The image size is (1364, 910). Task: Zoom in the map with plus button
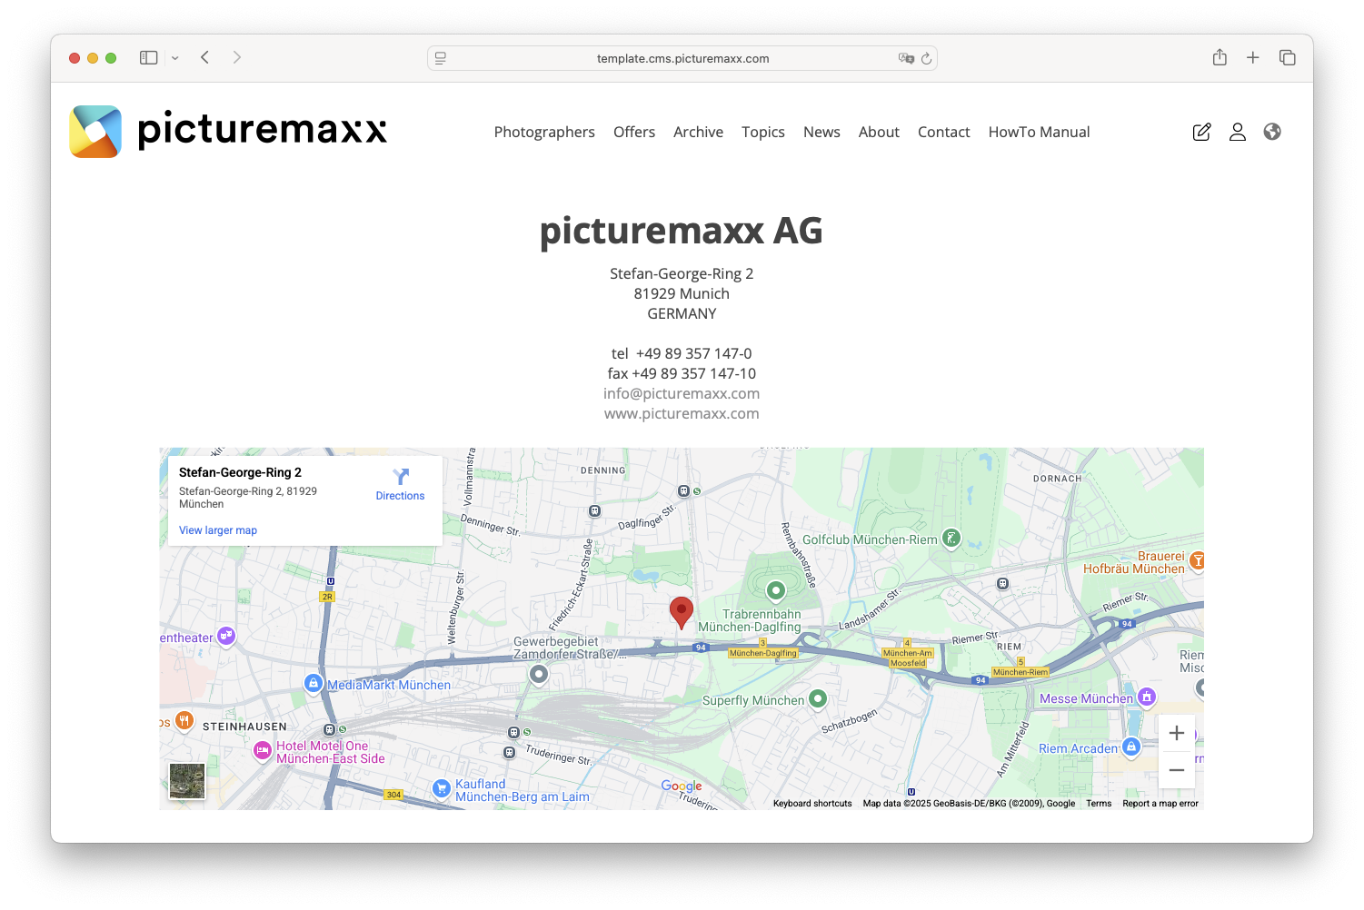1177,733
